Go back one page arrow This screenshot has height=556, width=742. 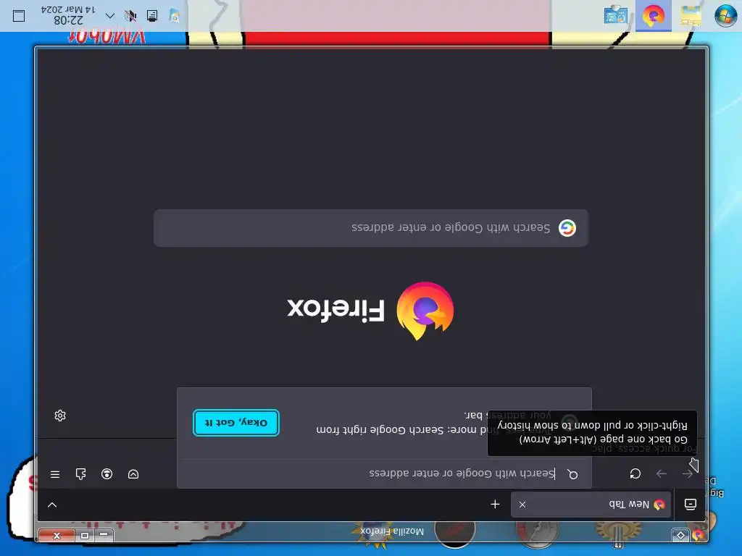pyautogui.click(x=688, y=473)
